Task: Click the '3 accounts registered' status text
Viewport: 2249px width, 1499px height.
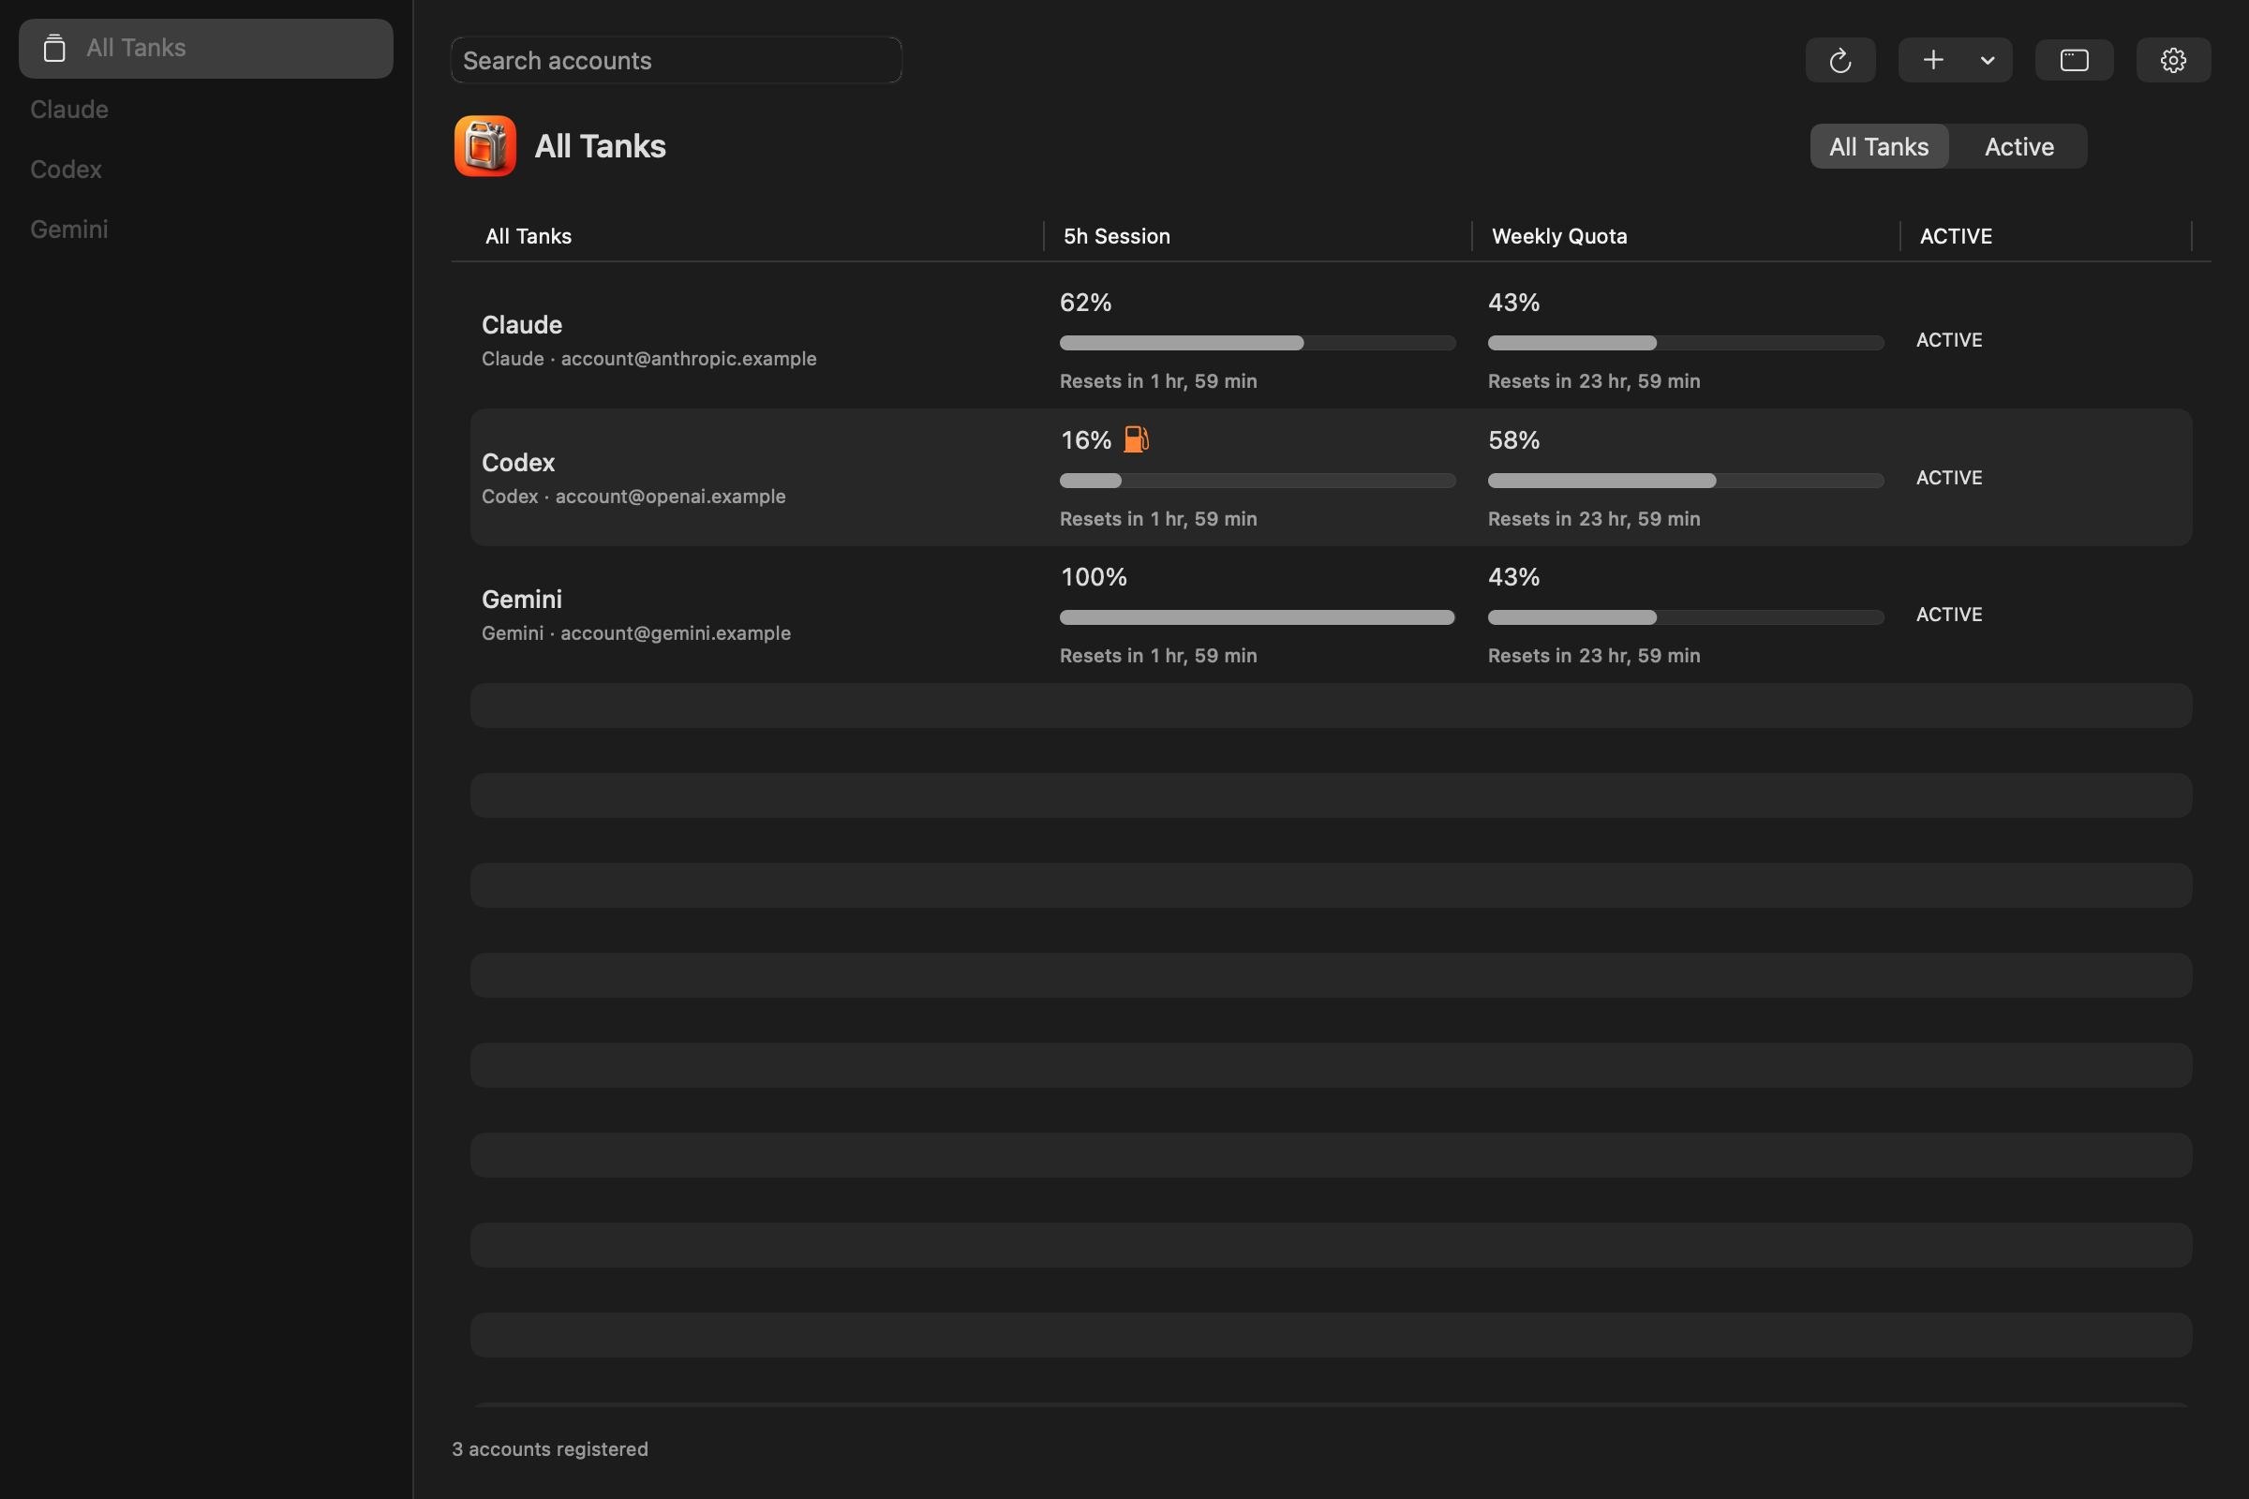Action: coord(550,1449)
